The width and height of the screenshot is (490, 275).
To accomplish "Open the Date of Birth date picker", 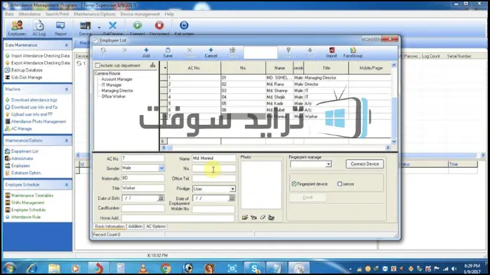I will pyautogui.click(x=161, y=199).
